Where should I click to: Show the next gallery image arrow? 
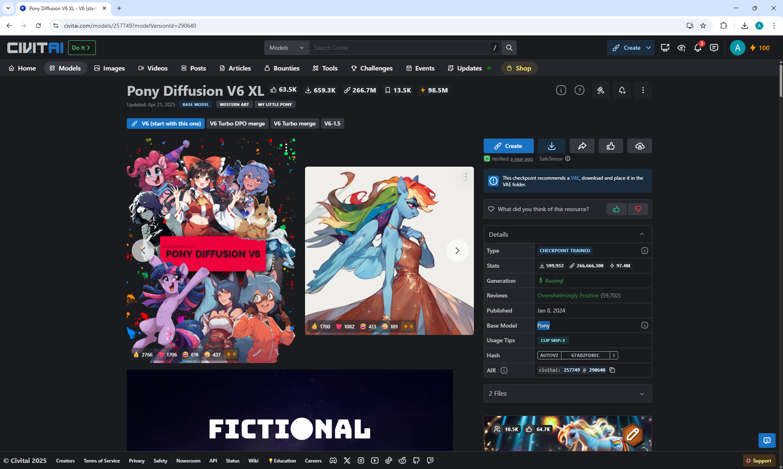[x=457, y=251]
